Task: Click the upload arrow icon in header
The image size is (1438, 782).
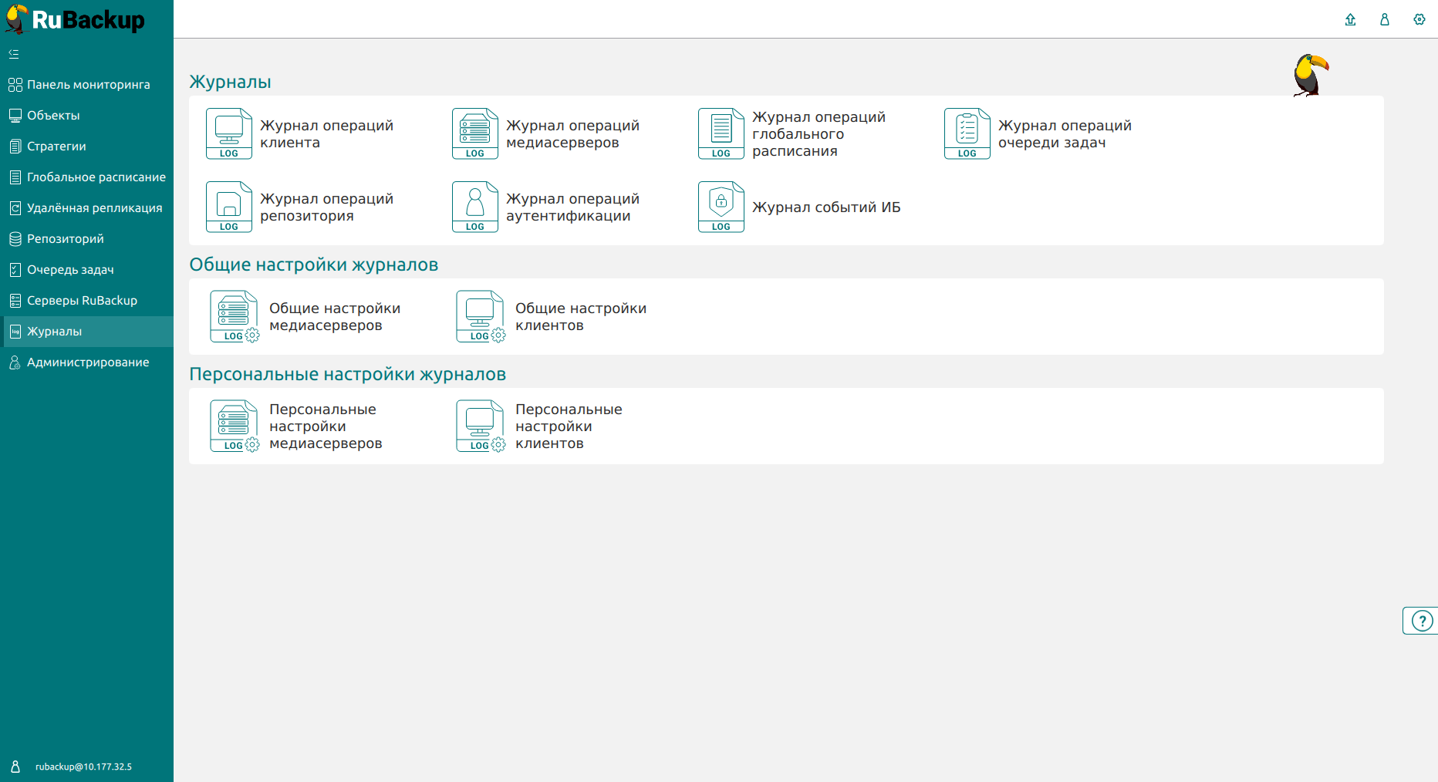Action: point(1350,19)
